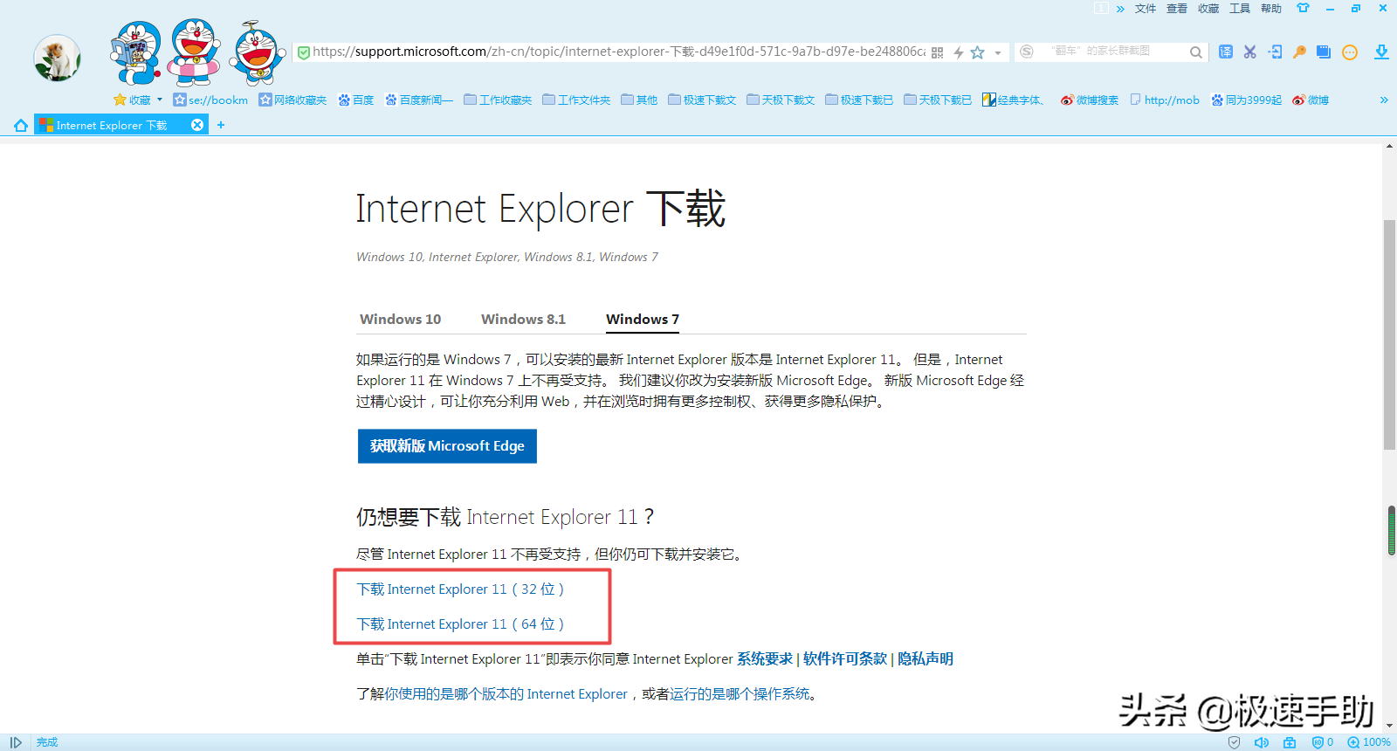Open the first-aid repair tool icon
Image resolution: width=1397 pixels, height=751 pixels.
pyautogui.click(x=1290, y=742)
